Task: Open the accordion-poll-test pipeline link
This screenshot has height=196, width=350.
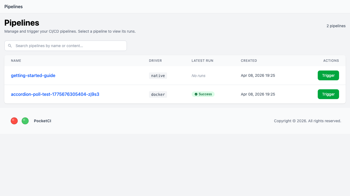Action: click(55, 94)
